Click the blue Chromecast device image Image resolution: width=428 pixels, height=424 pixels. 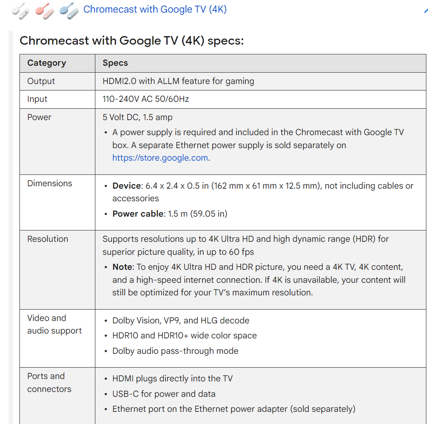(68, 9)
